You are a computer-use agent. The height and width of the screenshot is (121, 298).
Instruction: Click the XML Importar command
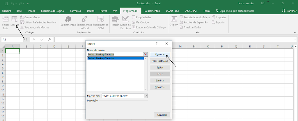click(219, 17)
